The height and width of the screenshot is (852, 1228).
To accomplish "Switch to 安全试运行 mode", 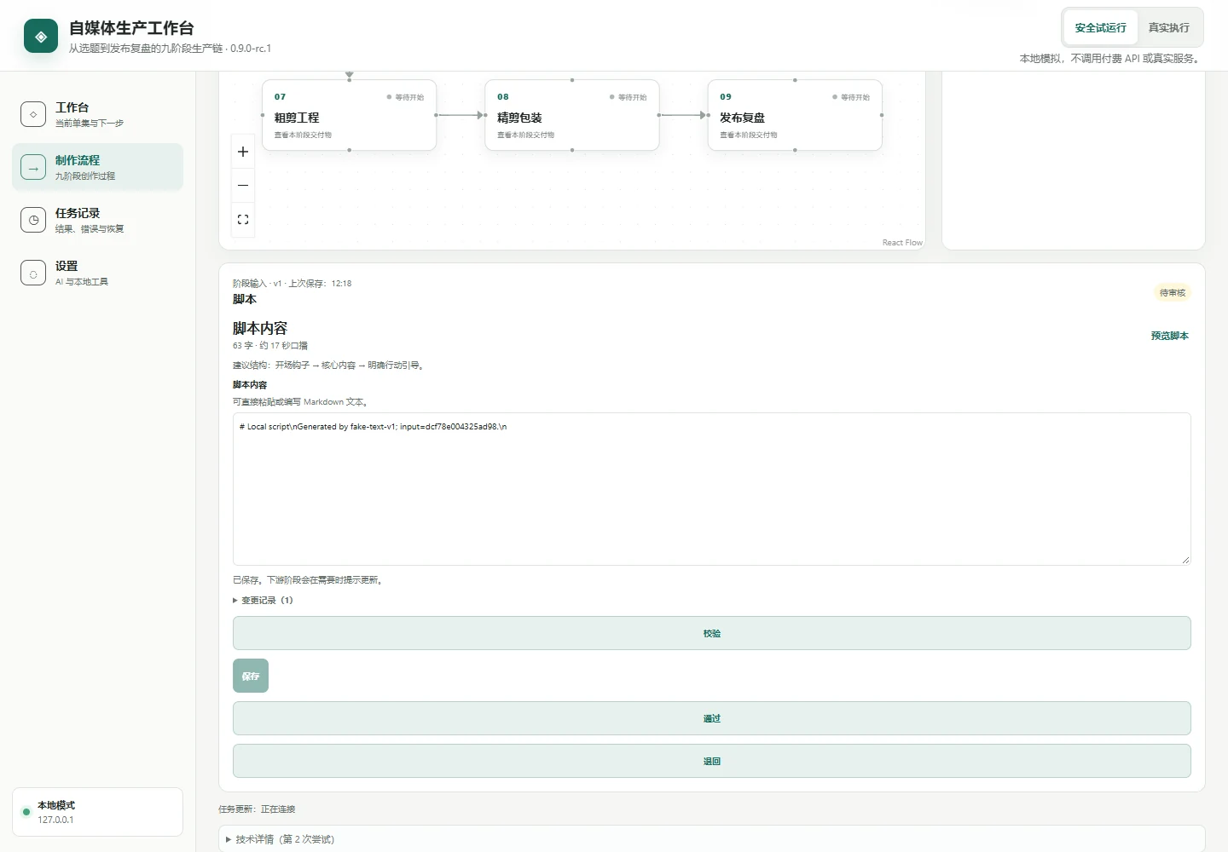I will 1100,28.
